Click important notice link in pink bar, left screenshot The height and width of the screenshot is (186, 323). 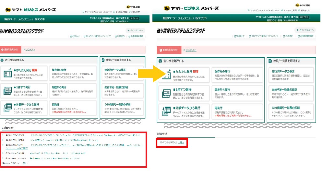tap(30, 50)
